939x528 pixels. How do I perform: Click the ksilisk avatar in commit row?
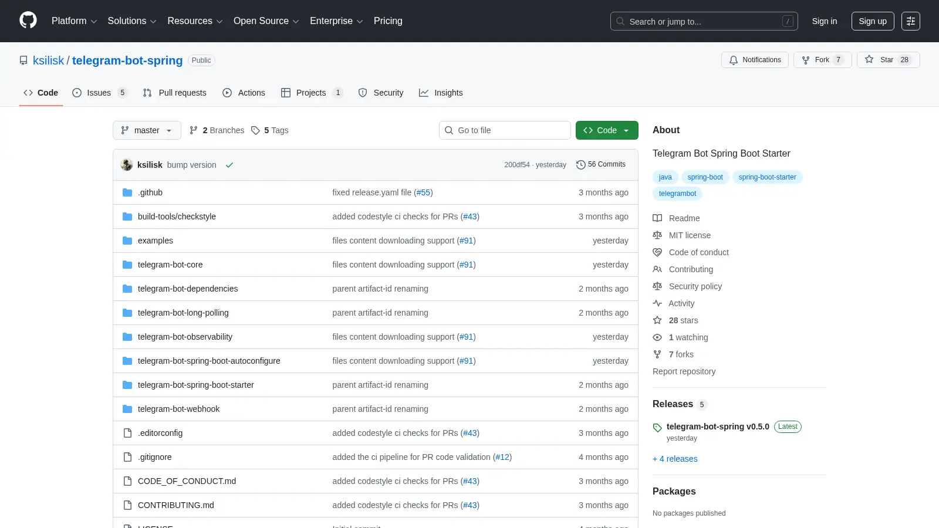[x=127, y=165]
